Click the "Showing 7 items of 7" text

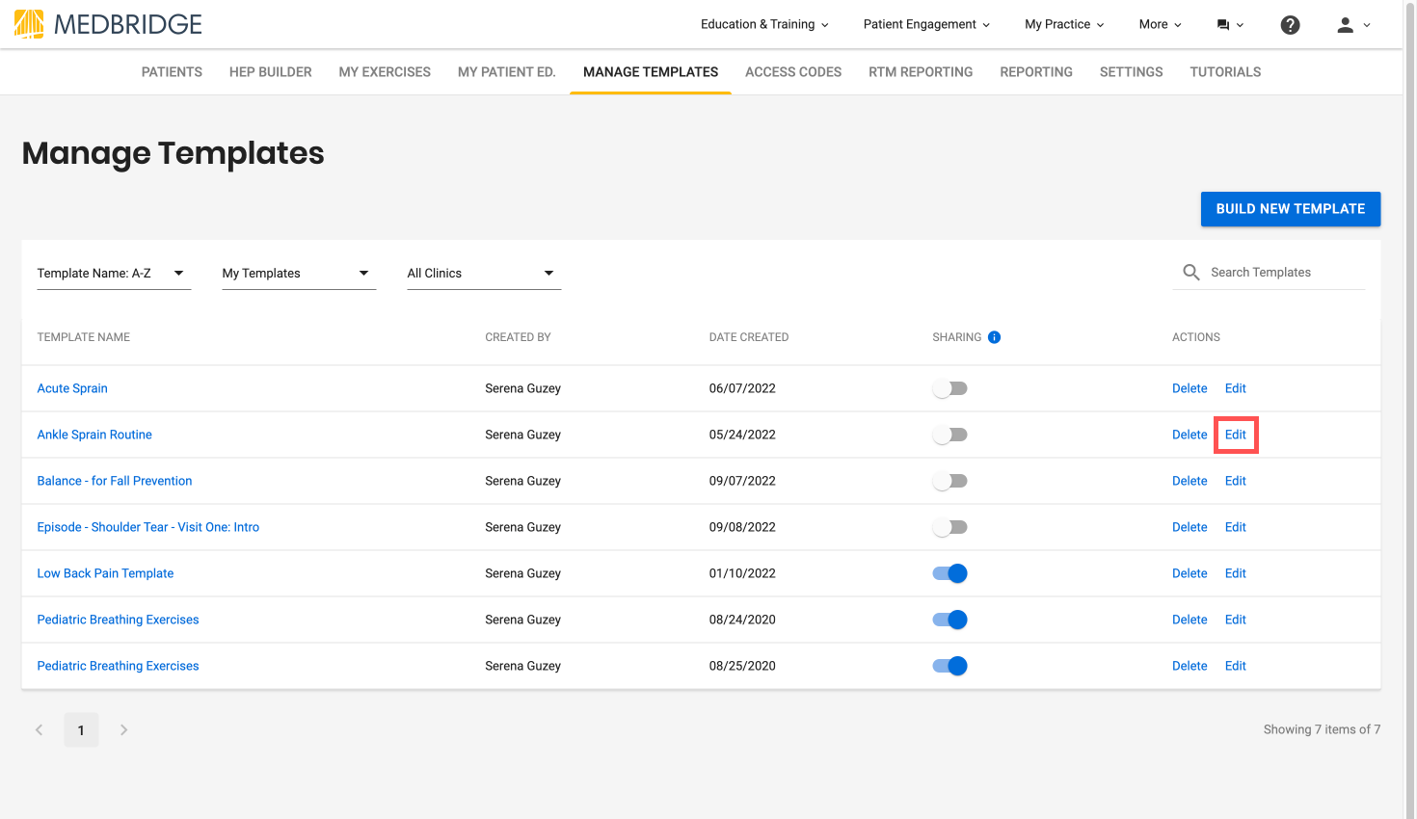click(x=1322, y=729)
